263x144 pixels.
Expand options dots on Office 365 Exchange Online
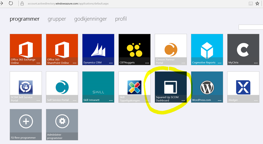pos(38,63)
